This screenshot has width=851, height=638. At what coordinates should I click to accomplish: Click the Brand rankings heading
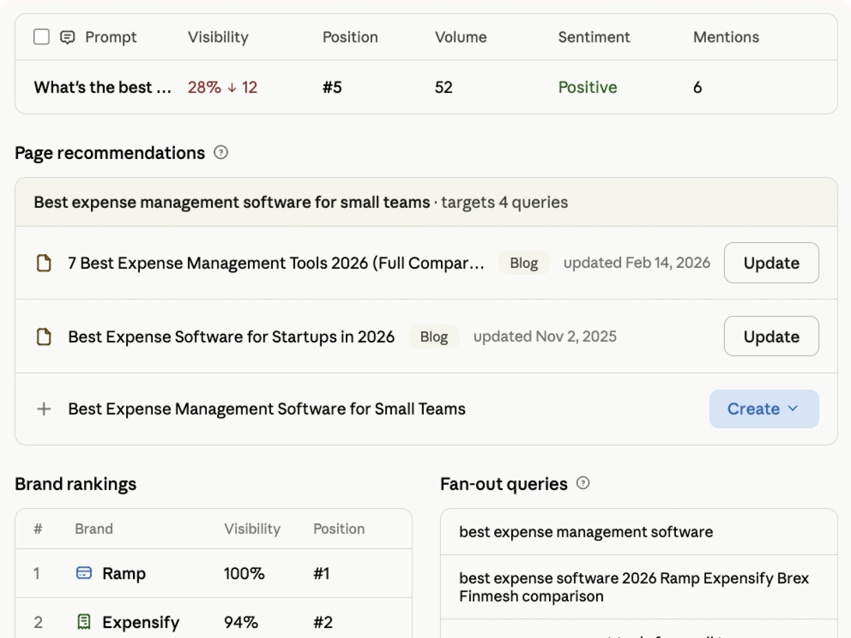click(76, 484)
